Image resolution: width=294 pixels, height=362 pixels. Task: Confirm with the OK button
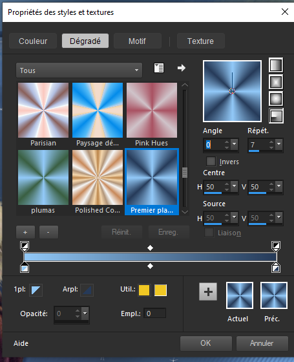[206, 343]
